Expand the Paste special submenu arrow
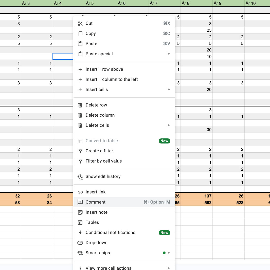Screen dimensions: 270x270 (169, 54)
